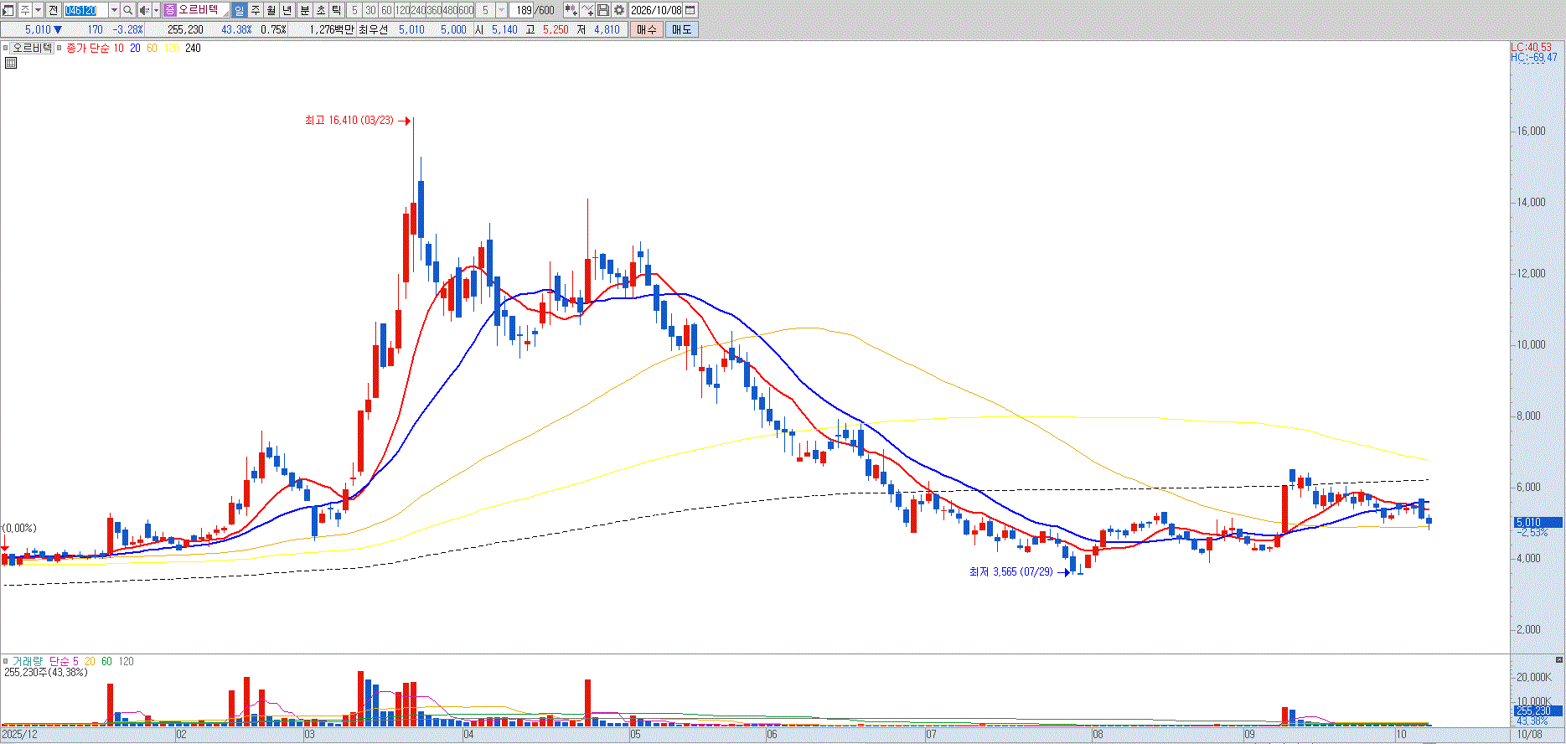Click the candlestick chart-type icon
Viewport: 1566px width, 744px height.
[x=571, y=10]
